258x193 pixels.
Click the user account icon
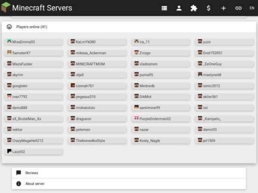179,8
